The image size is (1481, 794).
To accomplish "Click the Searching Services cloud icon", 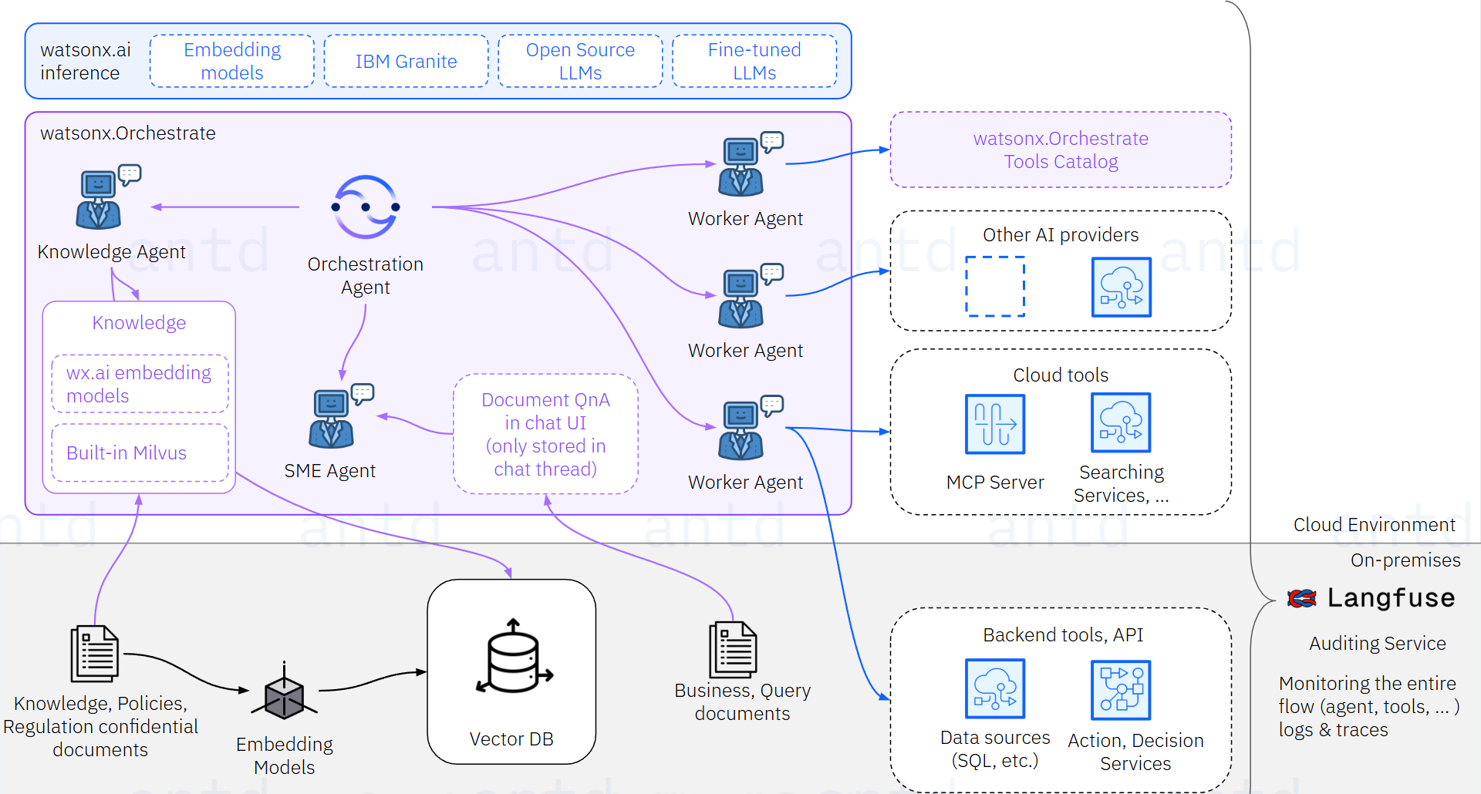I will pos(1121,422).
